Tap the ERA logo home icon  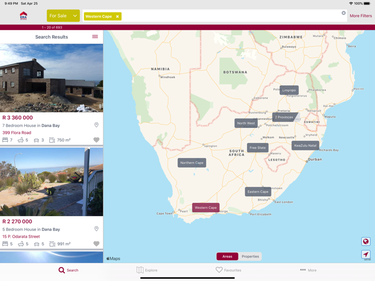24,16
